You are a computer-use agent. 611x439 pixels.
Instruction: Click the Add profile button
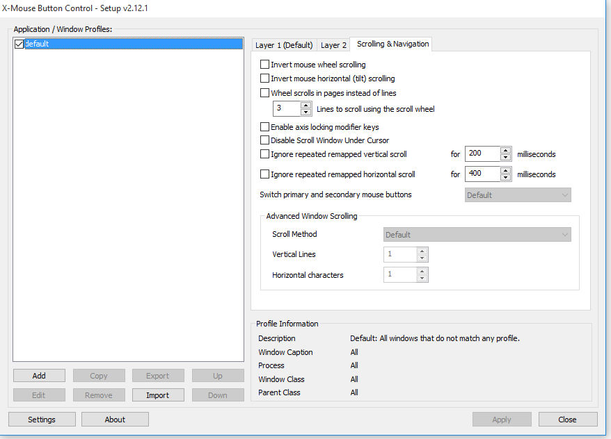[x=39, y=376]
